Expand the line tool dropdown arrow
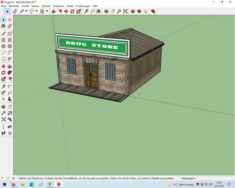This screenshot has height=188, width=235. coord(26,11)
